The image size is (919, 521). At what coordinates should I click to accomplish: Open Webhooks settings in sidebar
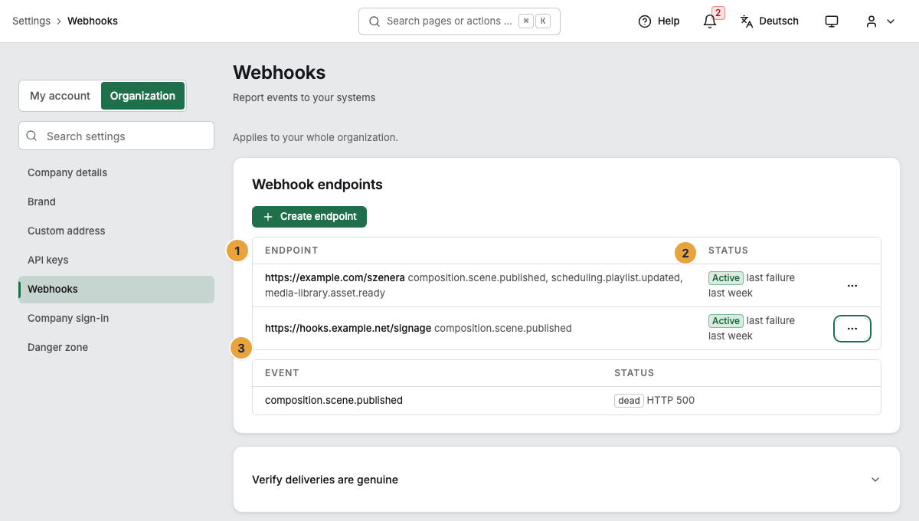point(116,289)
